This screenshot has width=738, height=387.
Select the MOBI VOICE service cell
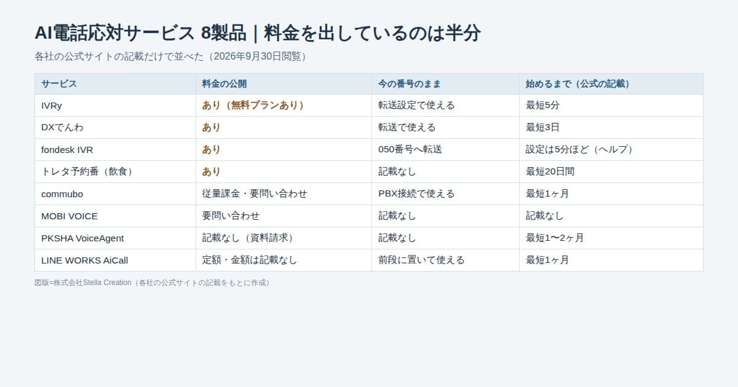(x=115, y=216)
